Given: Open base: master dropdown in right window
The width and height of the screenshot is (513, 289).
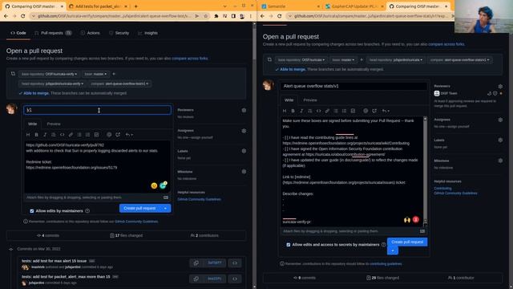Looking at the screenshot, I should [x=343, y=60].
